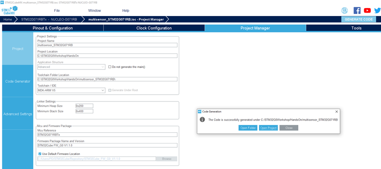Open the Twitter bird icon link
The image size is (381, 169).
point(377,10)
